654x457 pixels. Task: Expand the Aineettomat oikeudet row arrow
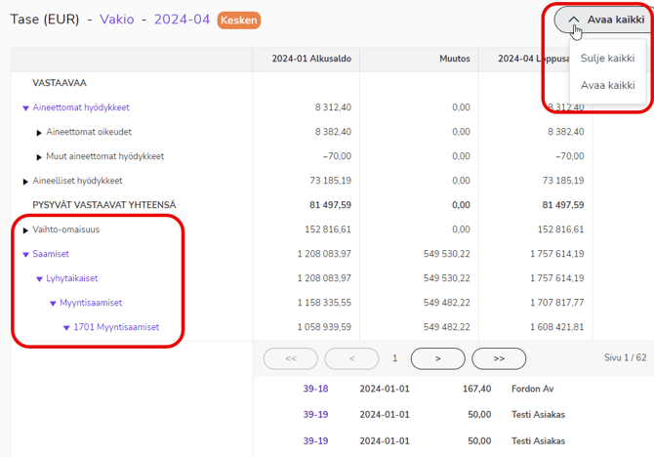pyautogui.click(x=39, y=132)
